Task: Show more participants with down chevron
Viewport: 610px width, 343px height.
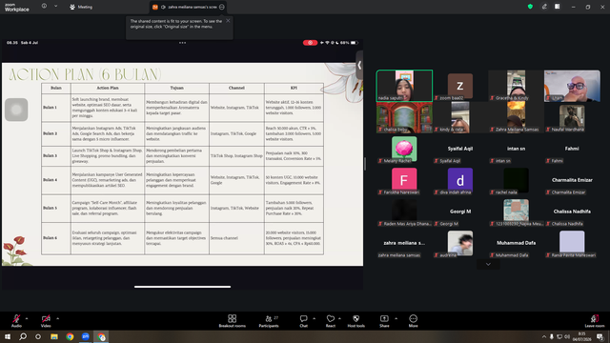Action: 488,265
